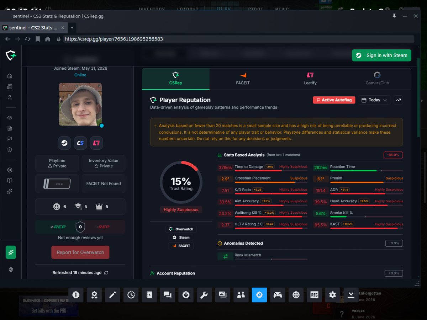
Task: Go to browser home page
Action: pyautogui.click(x=47, y=39)
